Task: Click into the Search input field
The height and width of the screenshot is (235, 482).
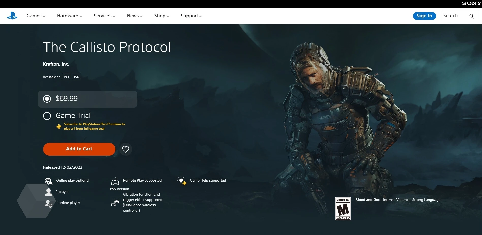Action: [x=454, y=16]
